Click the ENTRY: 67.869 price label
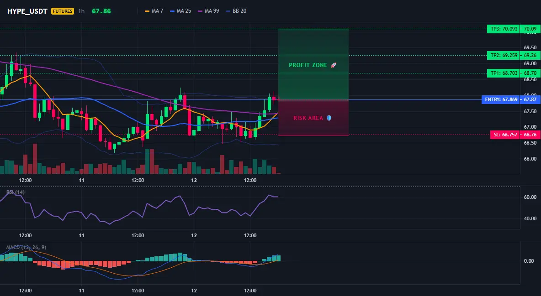Image resolution: width=541 pixels, height=296 pixels. pyautogui.click(x=501, y=99)
